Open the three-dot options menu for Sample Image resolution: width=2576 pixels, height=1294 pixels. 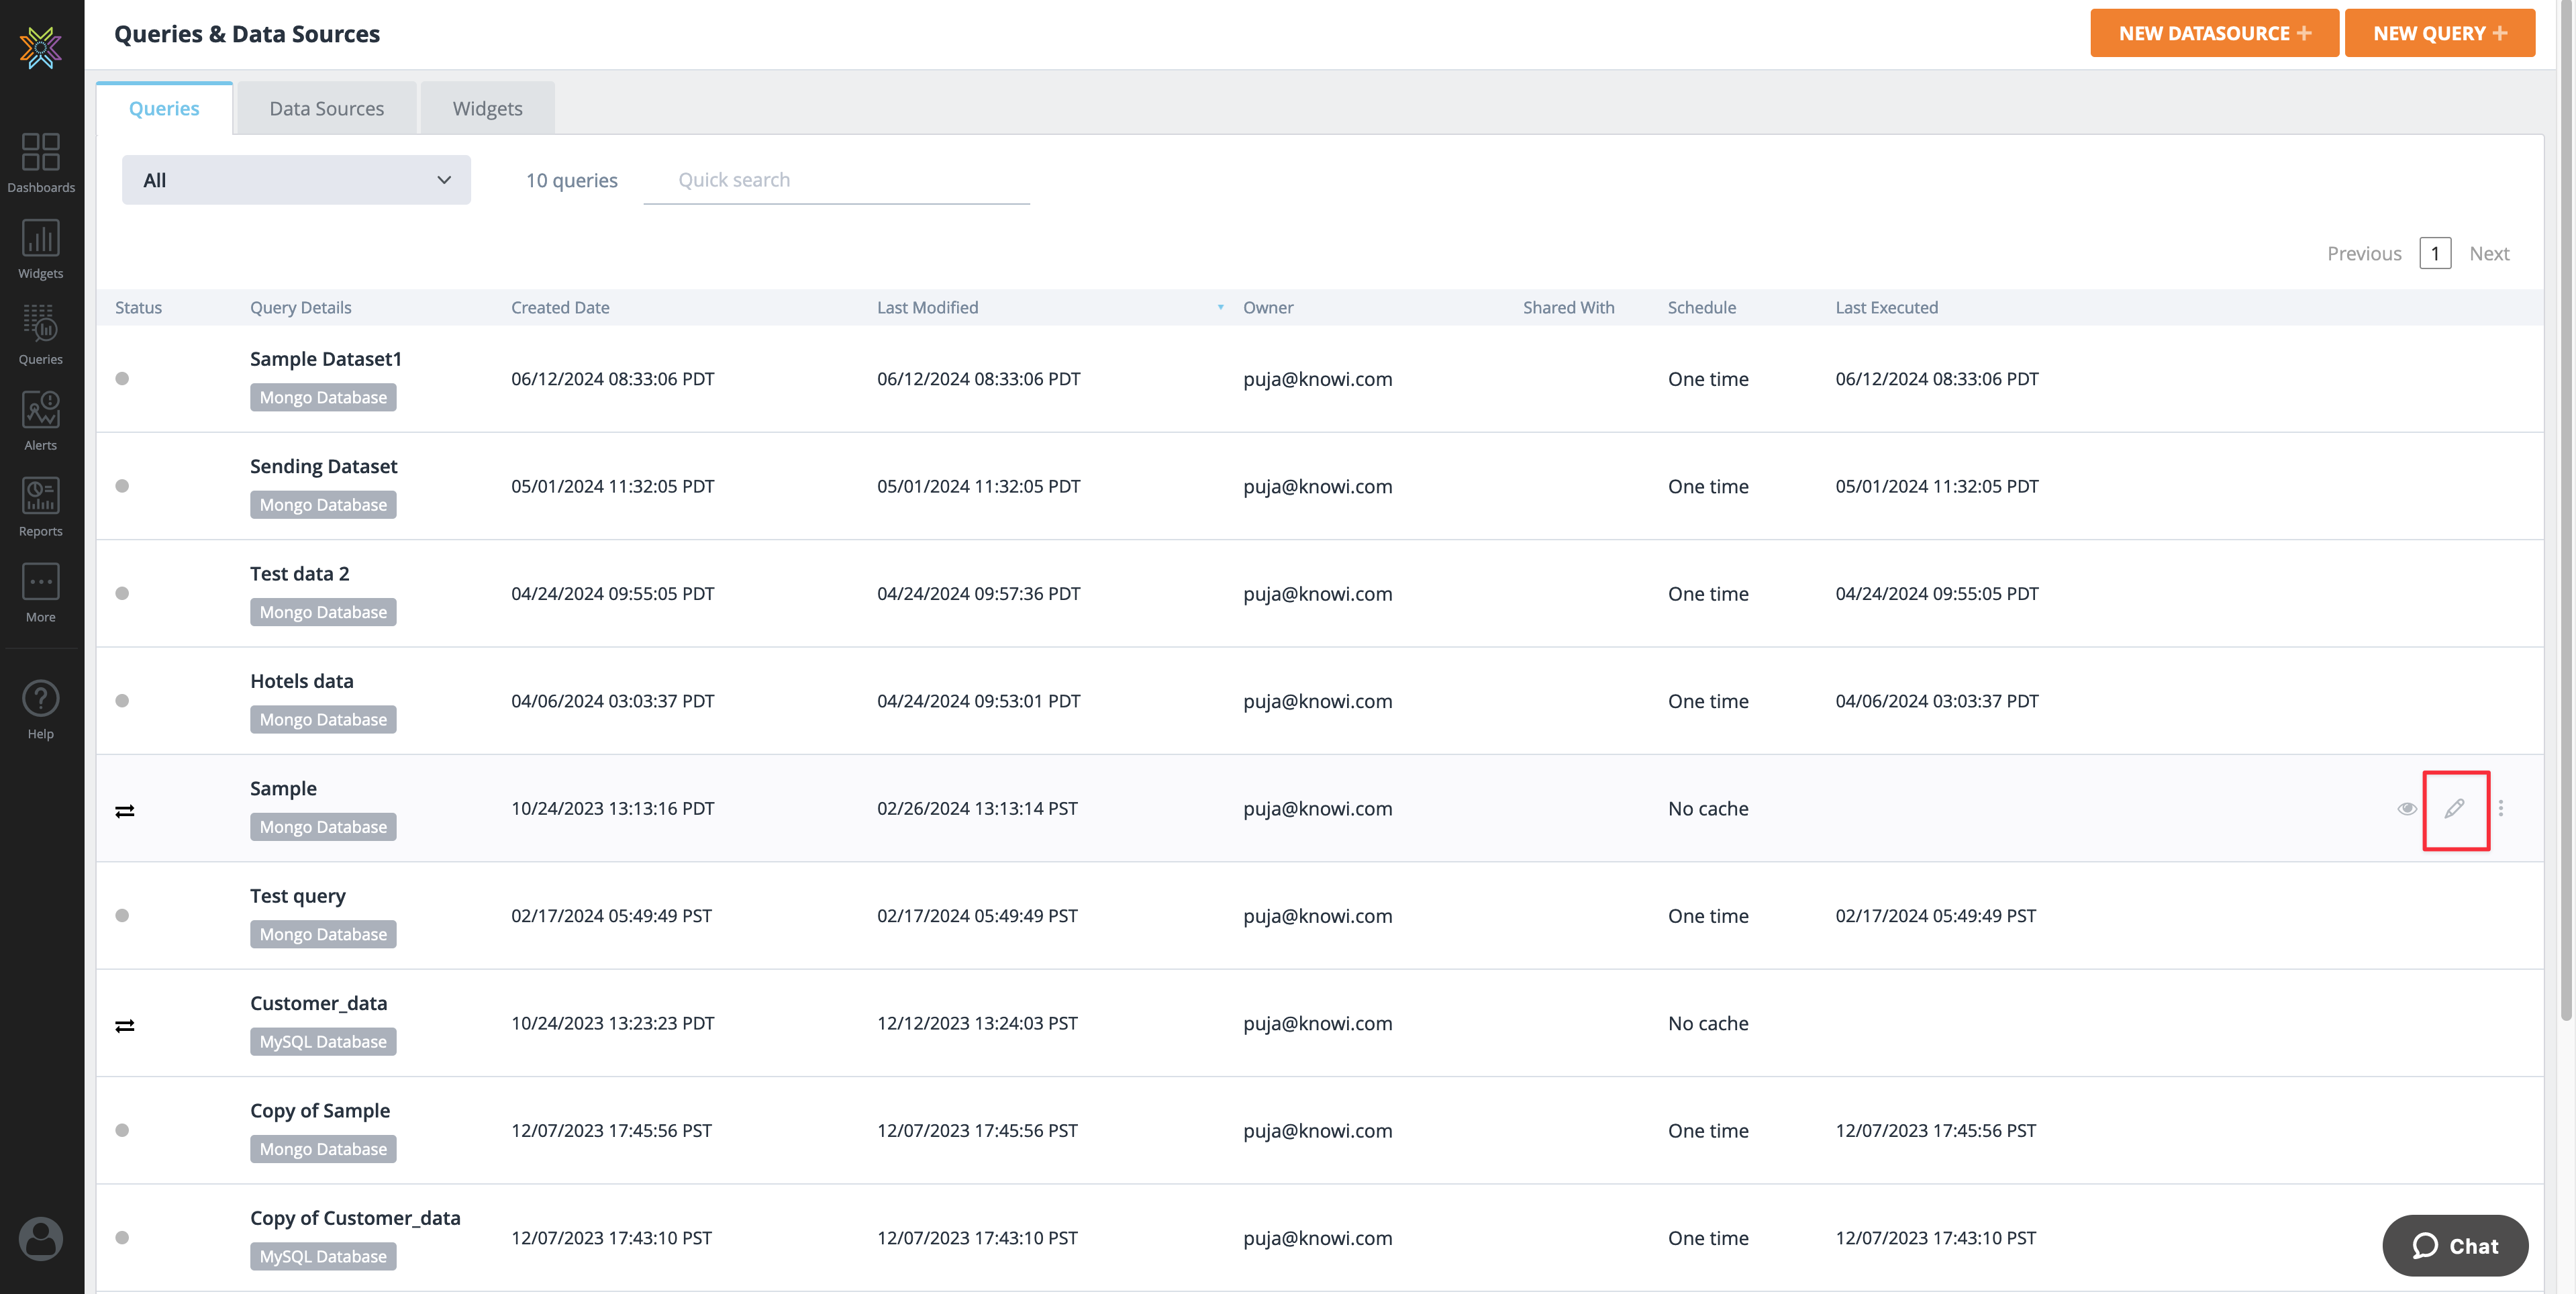2500,809
